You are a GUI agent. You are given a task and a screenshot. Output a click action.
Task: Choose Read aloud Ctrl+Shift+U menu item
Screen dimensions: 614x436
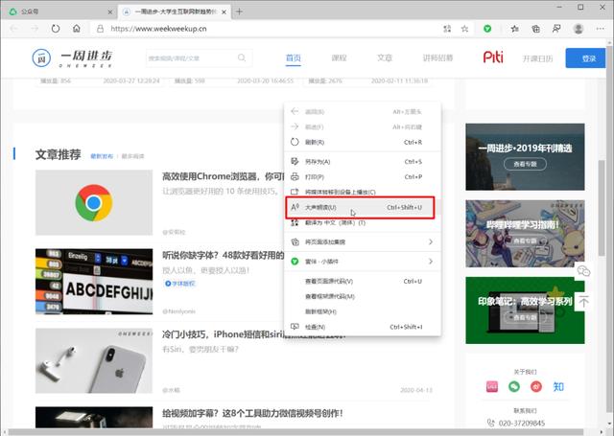pyautogui.click(x=363, y=207)
